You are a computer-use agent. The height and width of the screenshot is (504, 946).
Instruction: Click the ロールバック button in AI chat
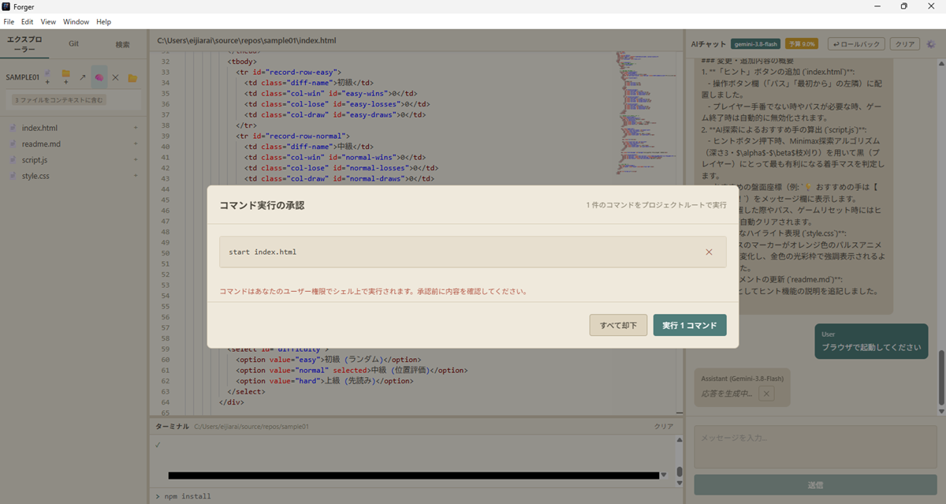(x=856, y=44)
